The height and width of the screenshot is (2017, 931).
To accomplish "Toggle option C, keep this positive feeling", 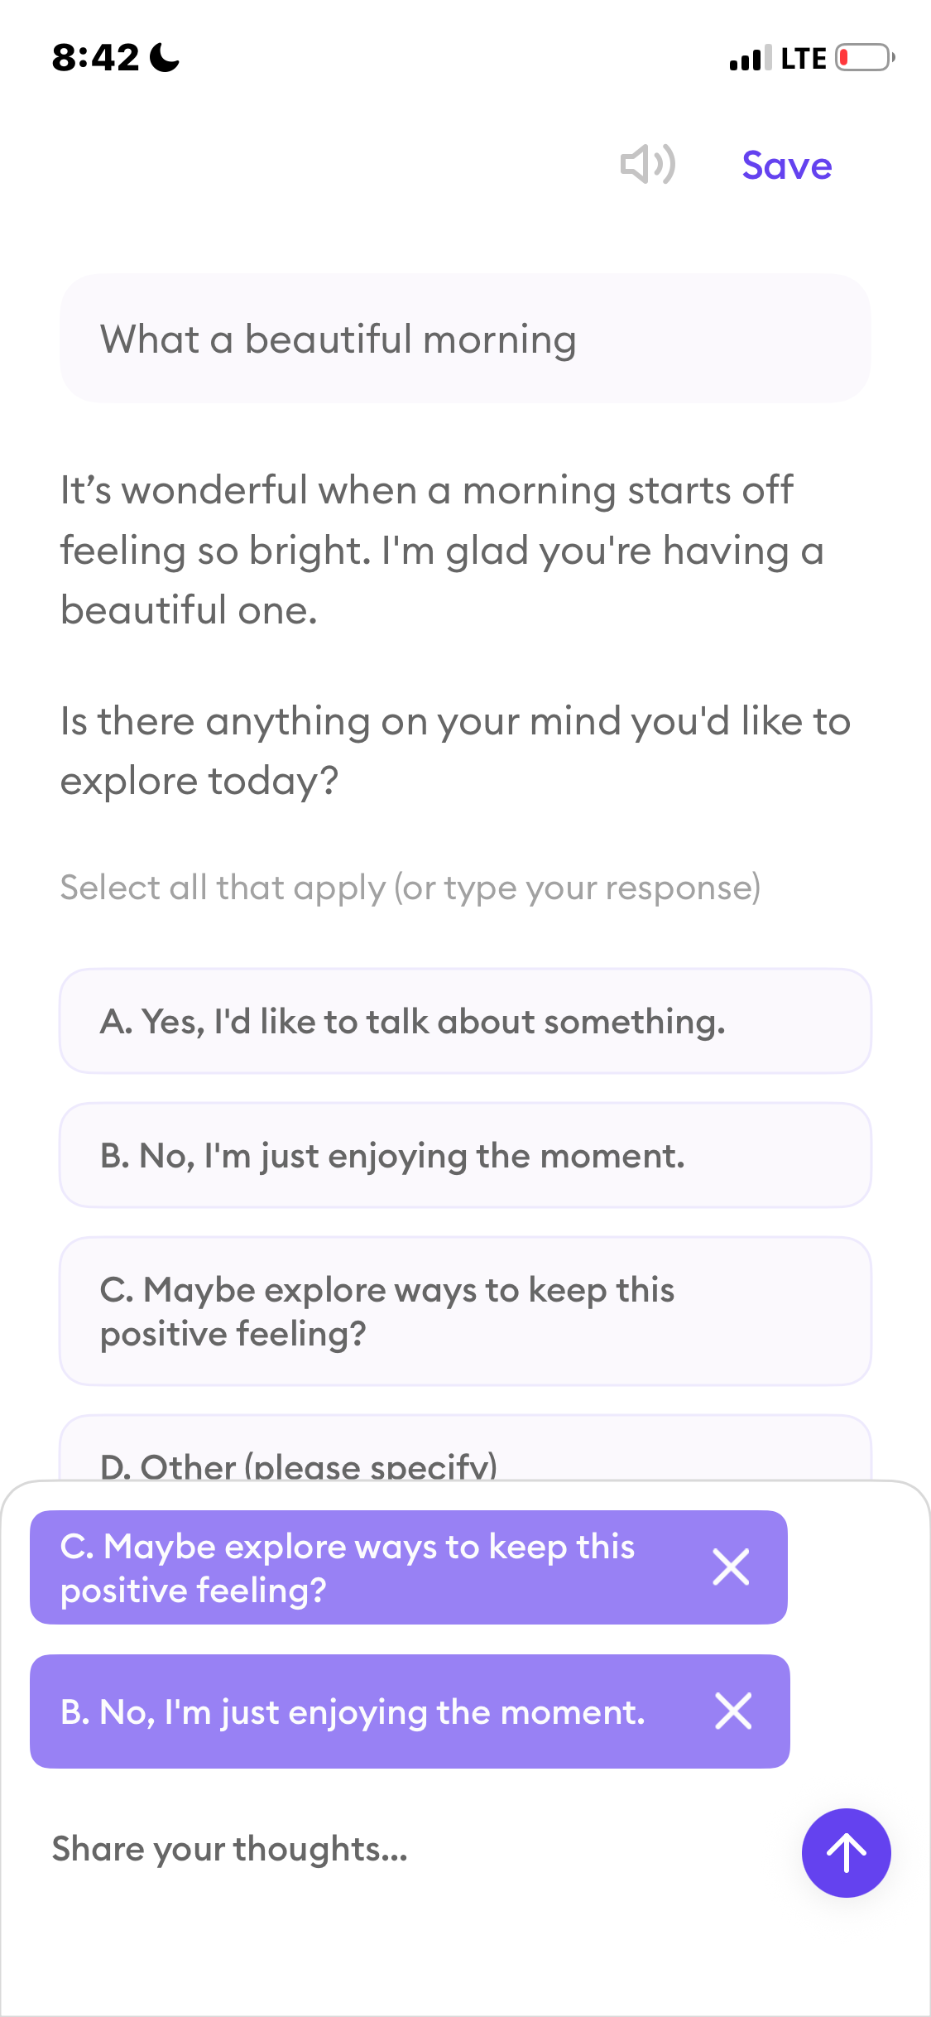I will (465, 1312).
